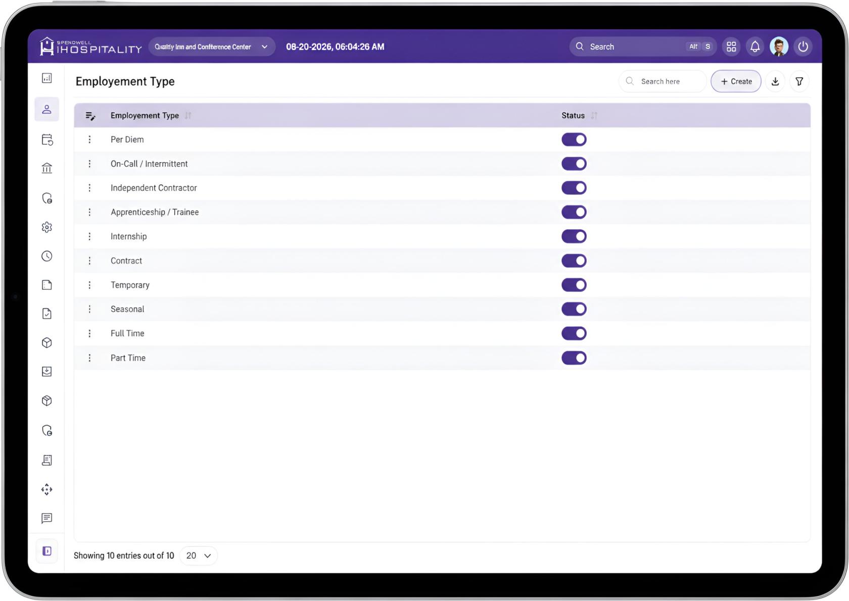Open the calendar refresh icon in sidebar
Image resolution: width=849 pixels, height=601 pixels.
click(x=47, y=139)
